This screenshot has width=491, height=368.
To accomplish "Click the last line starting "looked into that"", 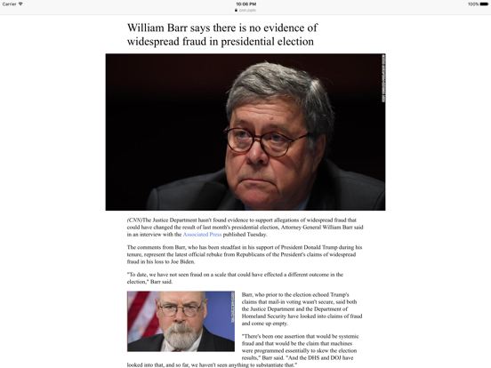I will [x=212, y=364].
